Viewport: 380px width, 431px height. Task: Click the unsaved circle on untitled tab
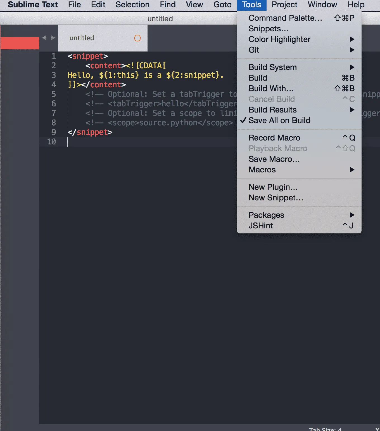tap(137, 38)
